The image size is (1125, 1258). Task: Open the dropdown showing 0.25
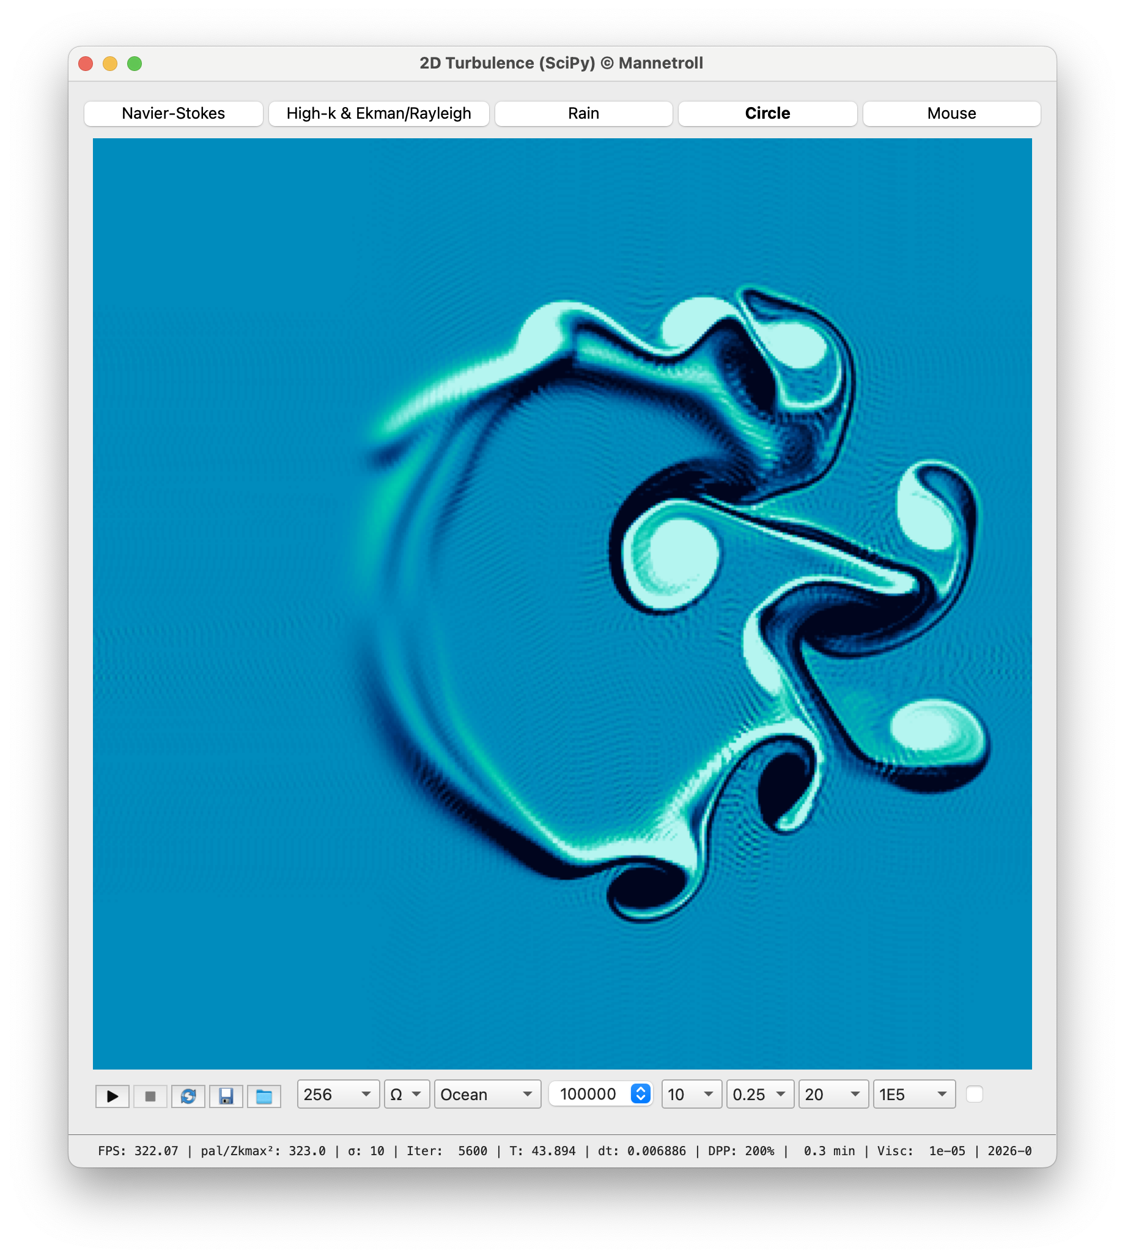[761, 1095]
